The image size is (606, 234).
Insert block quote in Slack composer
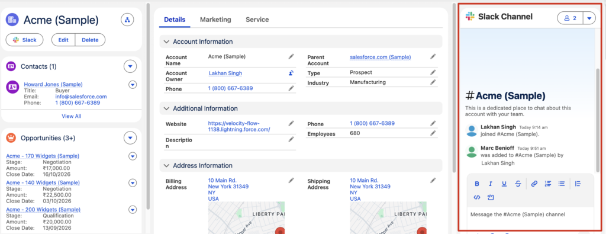(578, 184)
